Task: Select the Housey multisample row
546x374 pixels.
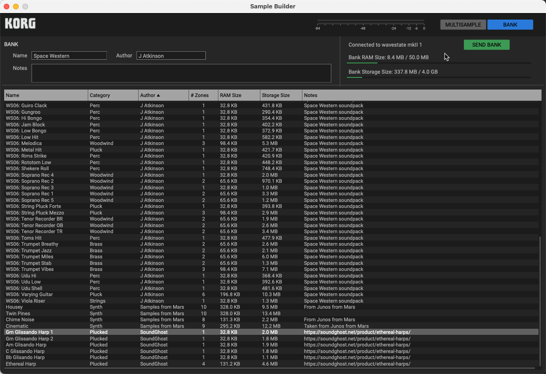Action: [x=271, y=307]
